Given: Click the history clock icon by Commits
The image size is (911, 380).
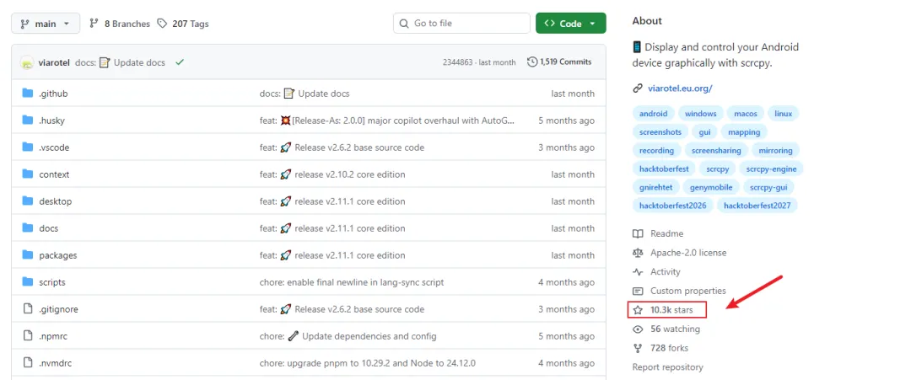Looking at the screenshot, I should (x=531, y=62).
